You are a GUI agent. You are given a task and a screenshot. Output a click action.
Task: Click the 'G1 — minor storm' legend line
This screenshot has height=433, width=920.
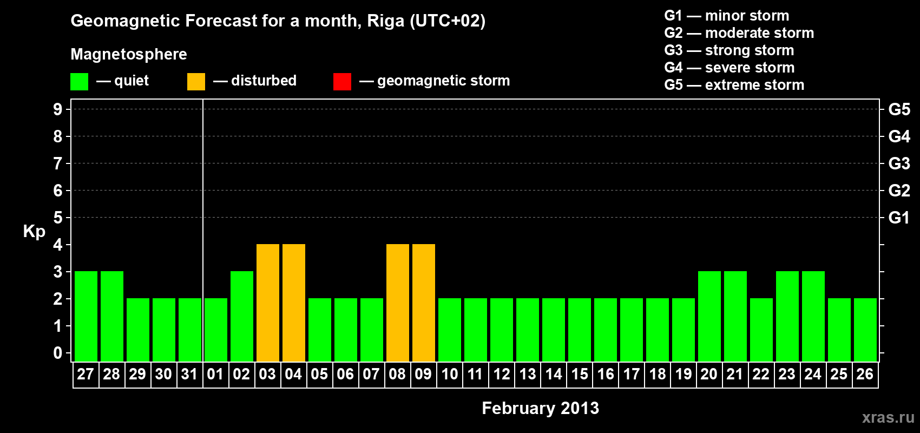[727, 15]
